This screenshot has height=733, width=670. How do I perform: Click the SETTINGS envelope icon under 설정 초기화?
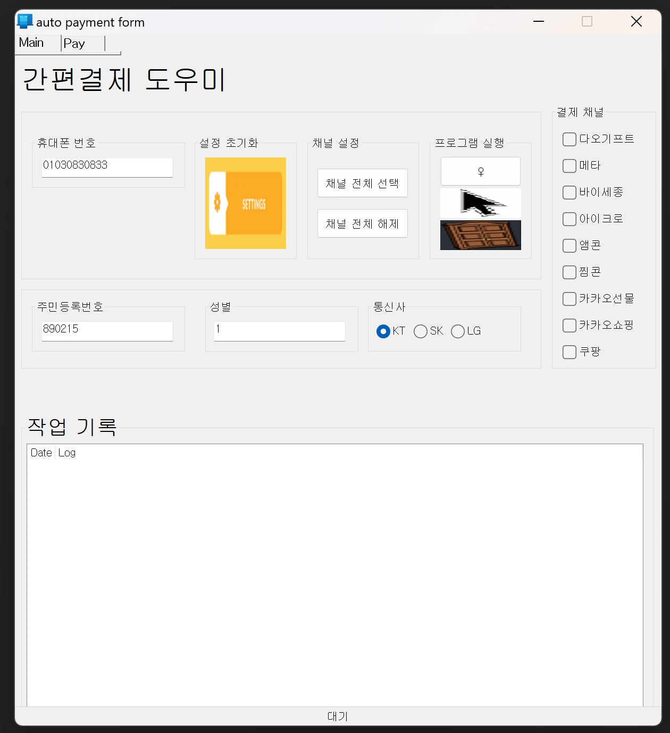point(245,203)
